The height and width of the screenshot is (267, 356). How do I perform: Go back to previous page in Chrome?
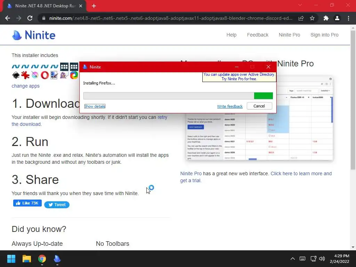point(8,18)
